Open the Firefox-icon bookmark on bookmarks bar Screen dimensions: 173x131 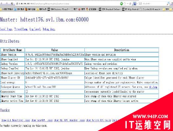pos(30,9)
